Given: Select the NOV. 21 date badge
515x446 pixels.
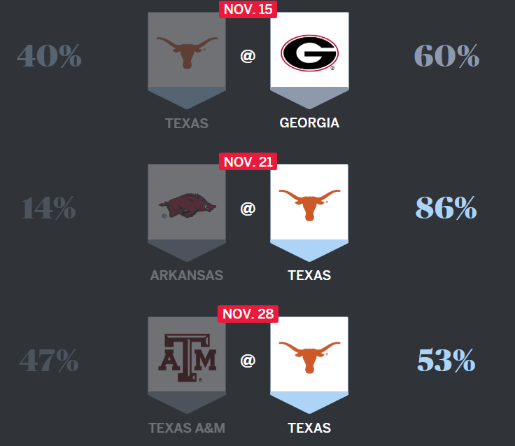Looking at the screenshot, I should click(248, 162).
